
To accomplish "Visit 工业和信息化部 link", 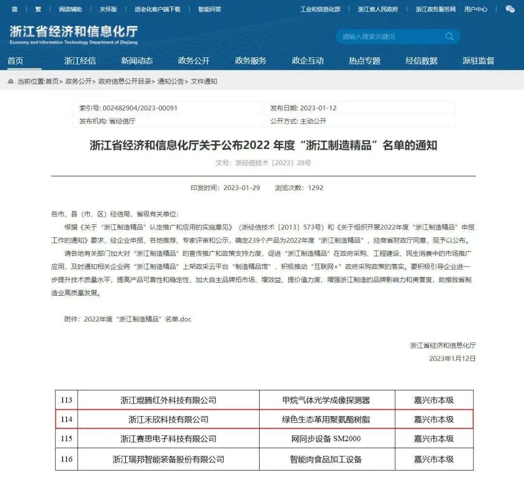I will click(320, 9).
